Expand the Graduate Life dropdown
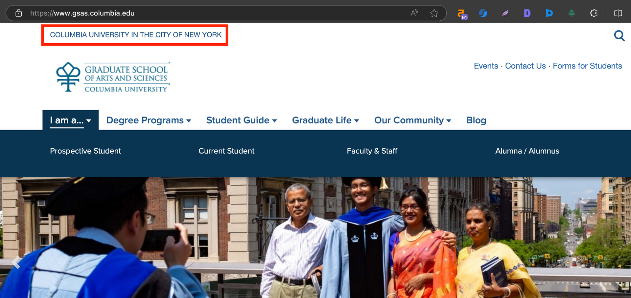 [x=325, y=120]
